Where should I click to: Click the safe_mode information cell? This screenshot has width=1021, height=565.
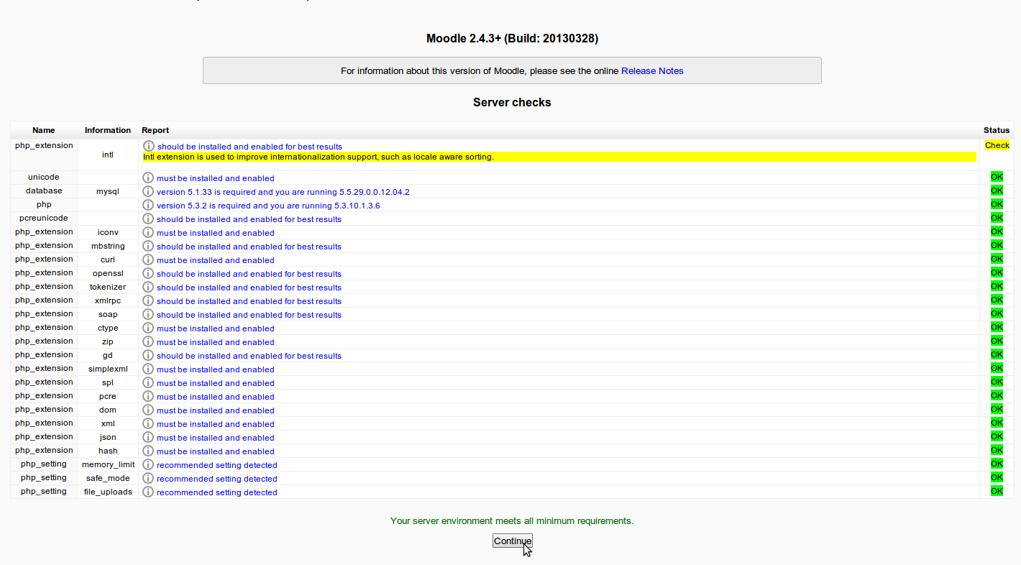coord(108,478)
